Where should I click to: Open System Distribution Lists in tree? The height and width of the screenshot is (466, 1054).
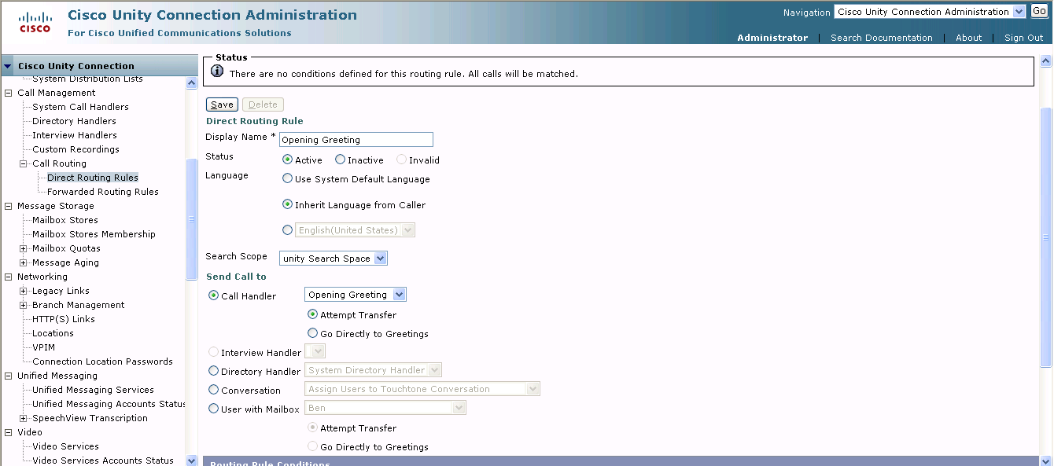(87, 79)
